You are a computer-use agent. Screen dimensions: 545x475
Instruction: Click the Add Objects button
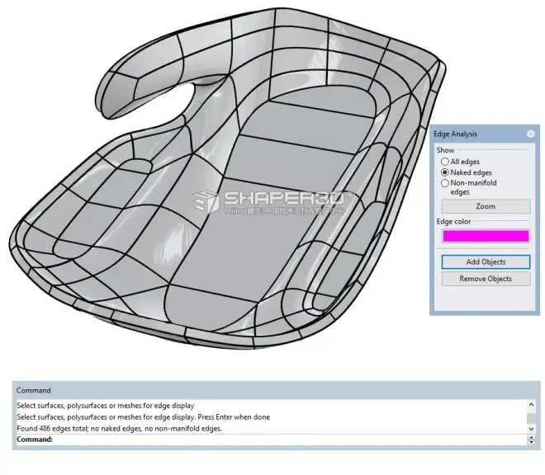click(486, 261)
